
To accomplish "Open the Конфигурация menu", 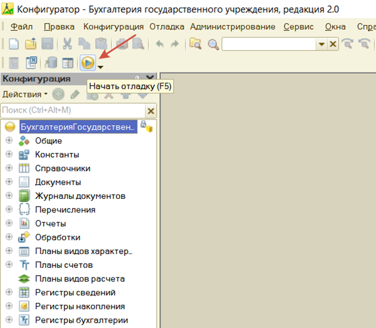I will click(113, 27).
